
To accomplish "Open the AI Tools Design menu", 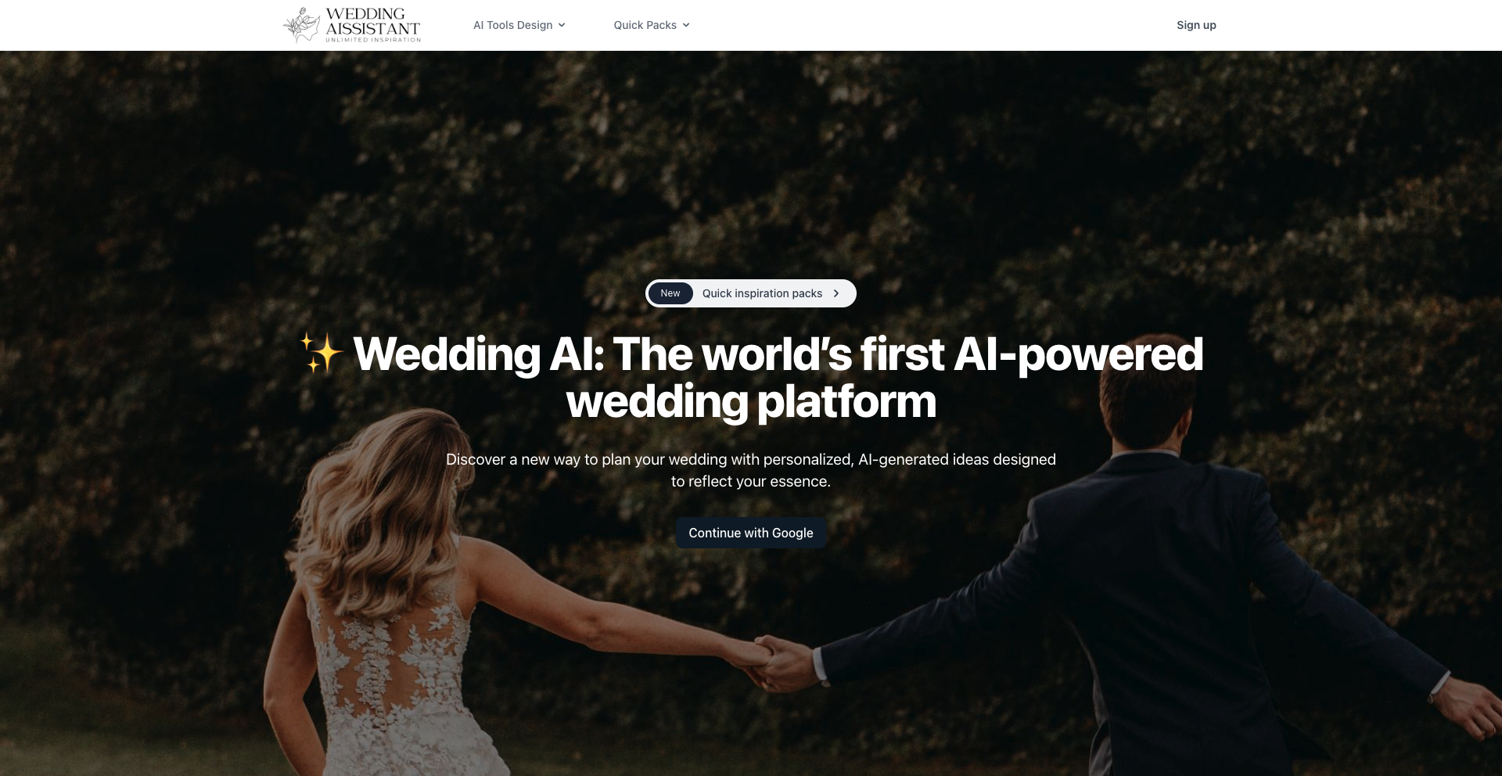I will (519, 25).
